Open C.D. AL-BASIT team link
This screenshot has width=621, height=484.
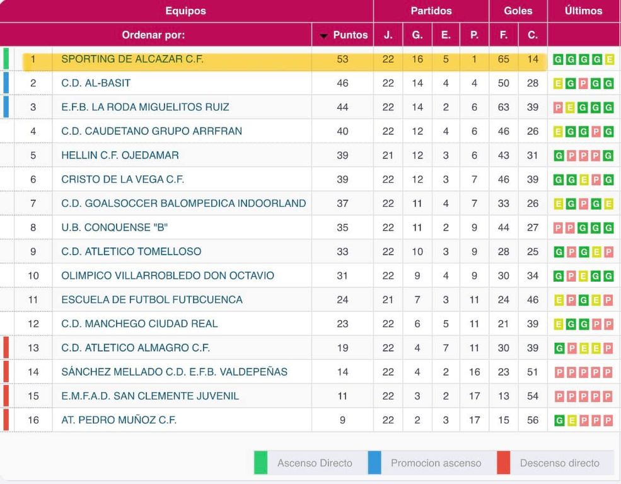click(96, 83)
